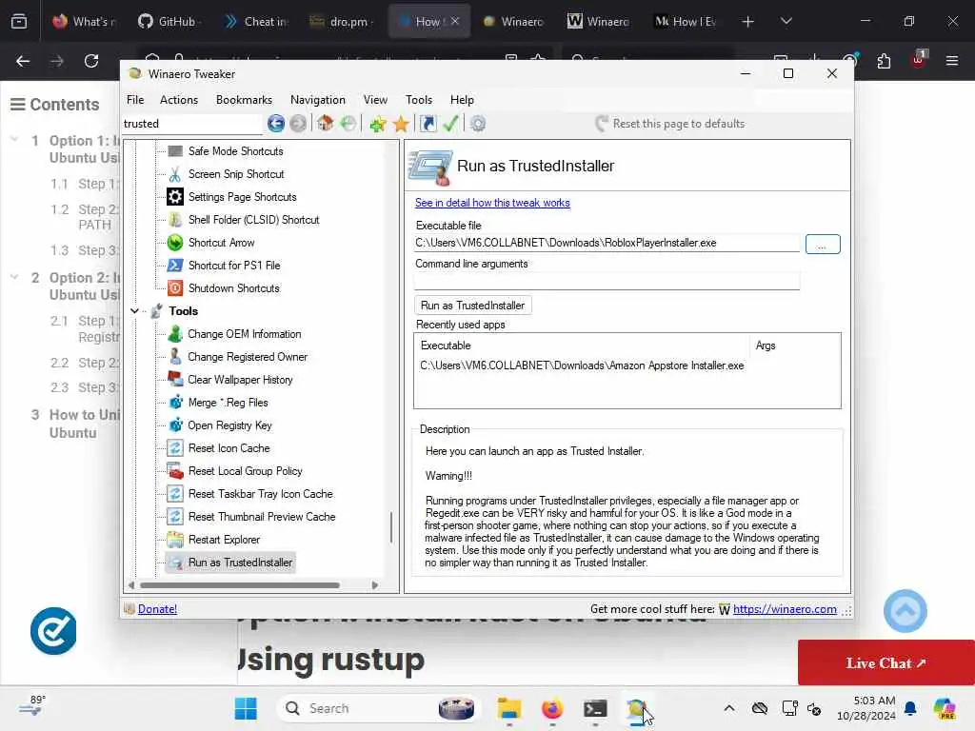Open the Actions menu

click(x=179, y=99)
